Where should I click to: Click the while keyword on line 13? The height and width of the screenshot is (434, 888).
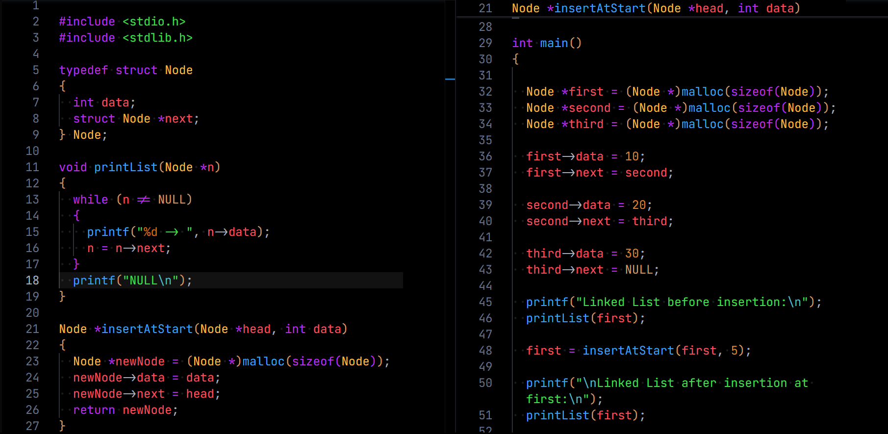point(90,200)
